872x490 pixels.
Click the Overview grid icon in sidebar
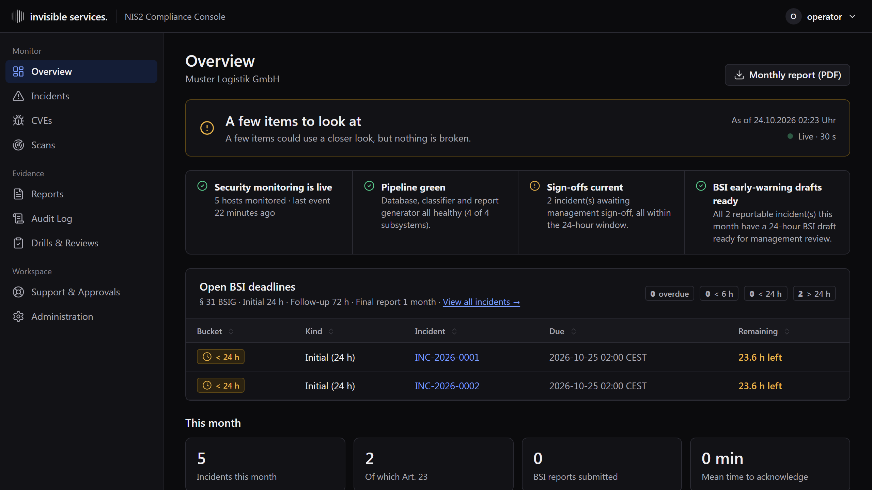point(18,71)
